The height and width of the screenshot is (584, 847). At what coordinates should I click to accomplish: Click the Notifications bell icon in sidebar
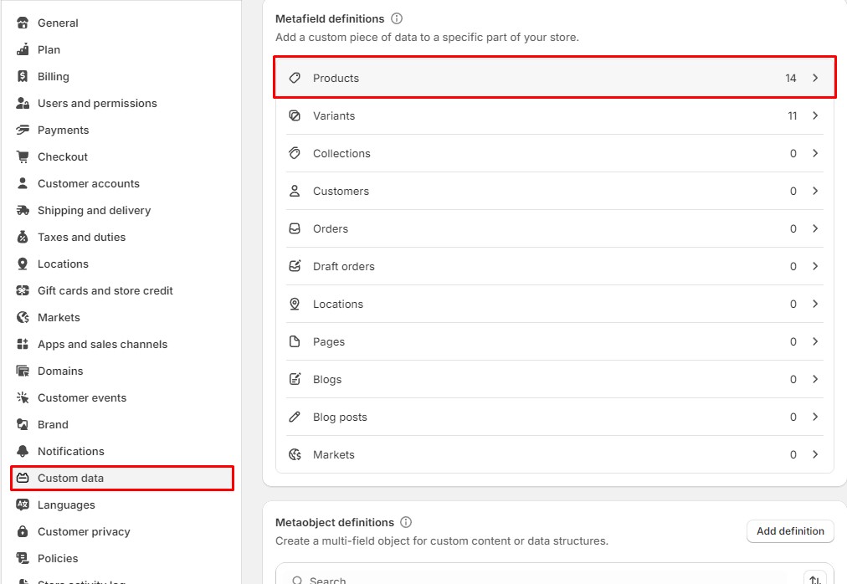23,451
